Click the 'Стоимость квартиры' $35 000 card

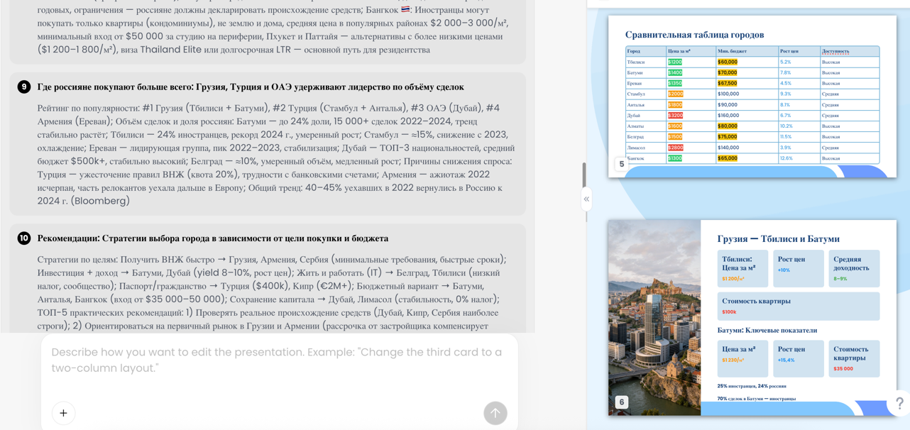click(x=854, y=358)
